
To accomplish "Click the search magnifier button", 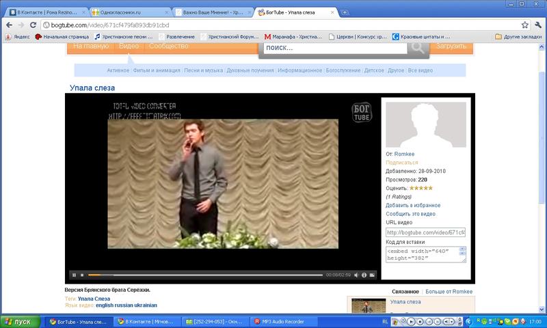I will [x=416, y=47].
